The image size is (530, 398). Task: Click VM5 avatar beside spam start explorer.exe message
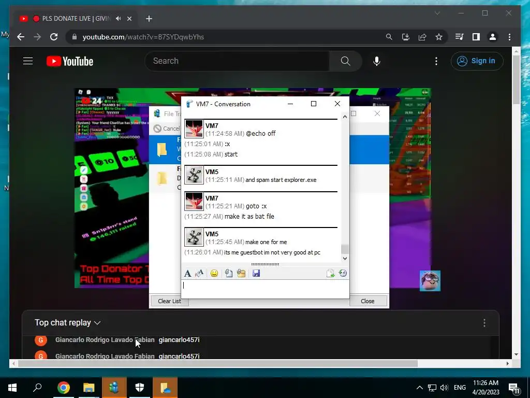click(x=194, y=175)
